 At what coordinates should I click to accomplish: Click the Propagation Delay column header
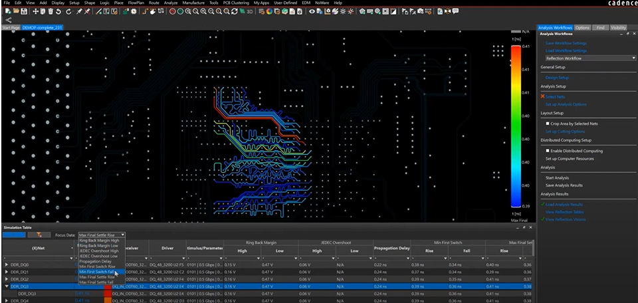click(x=391, y=248)
